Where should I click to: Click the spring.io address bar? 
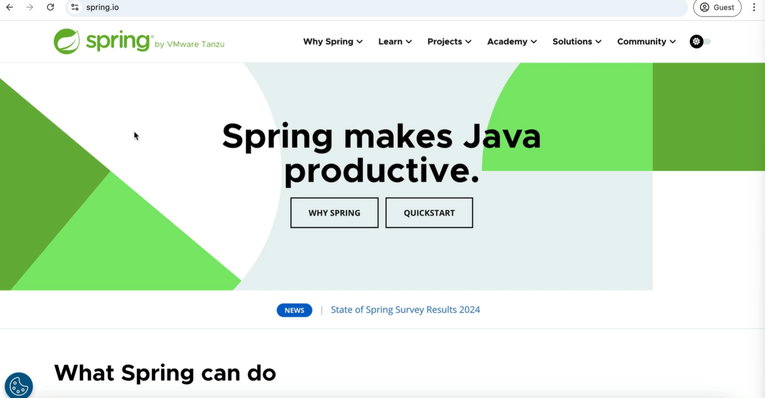(335, 7)
